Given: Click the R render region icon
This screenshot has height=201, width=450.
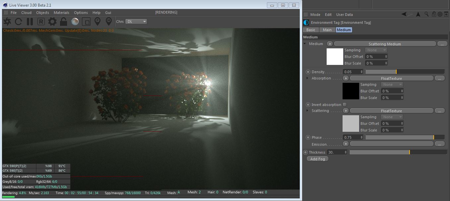Looking at the screenshot, I should tap(41, 22).
